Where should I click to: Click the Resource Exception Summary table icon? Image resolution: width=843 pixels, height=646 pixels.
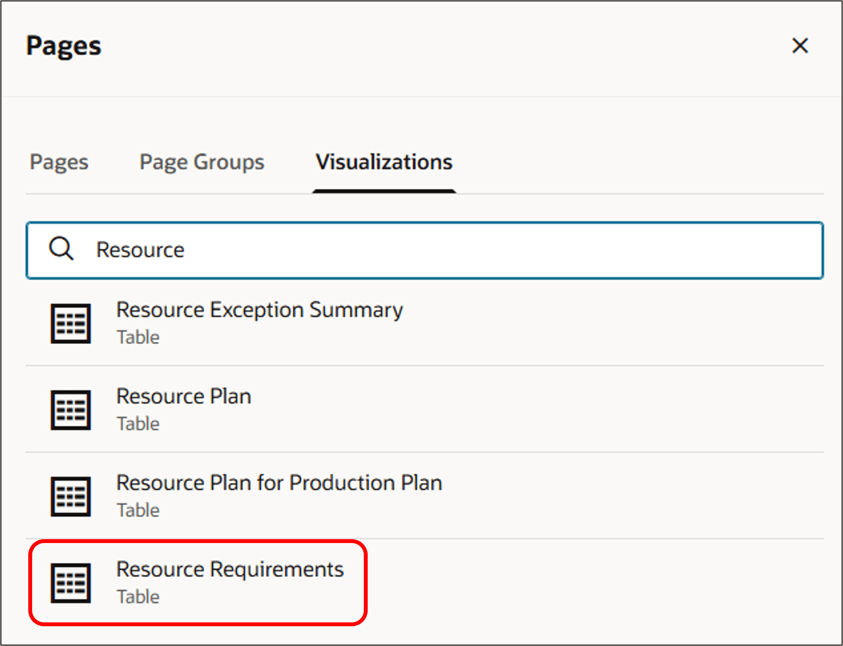(70, 323)
